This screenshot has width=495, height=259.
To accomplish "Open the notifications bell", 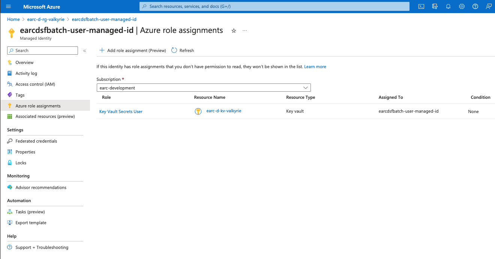I will coord(448,6).
